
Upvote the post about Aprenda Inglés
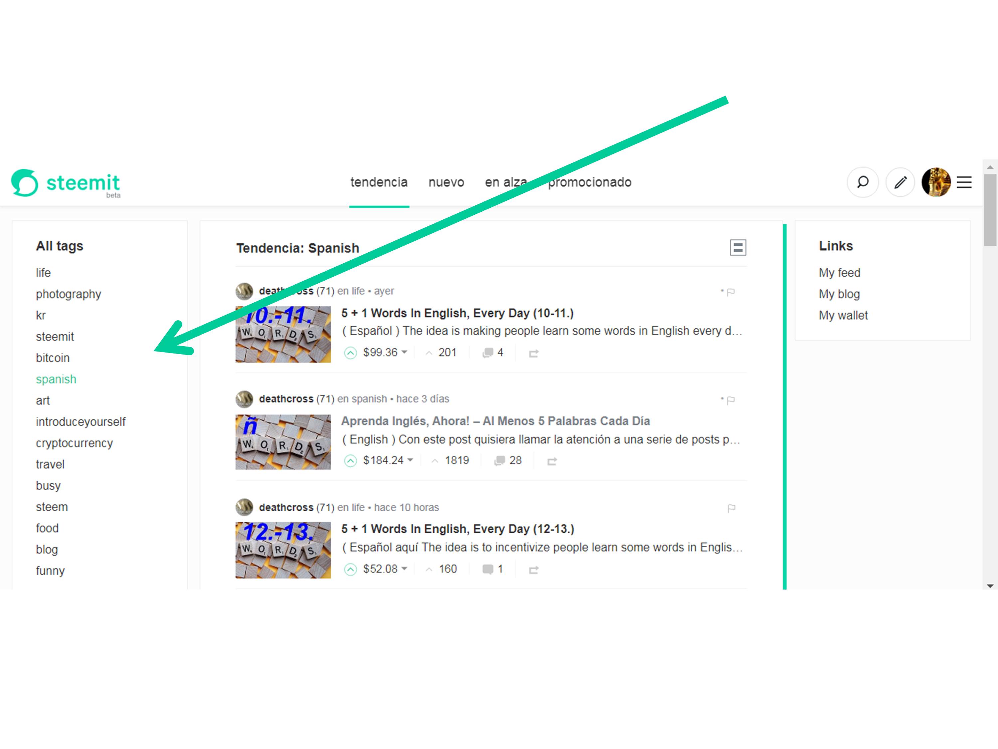click(351, 460)
